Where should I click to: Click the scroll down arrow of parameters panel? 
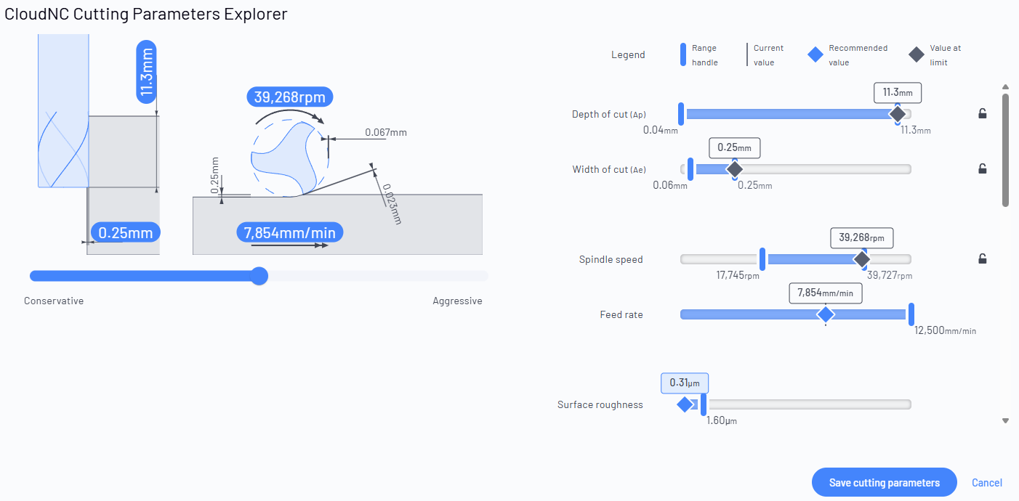[1006, 420]
